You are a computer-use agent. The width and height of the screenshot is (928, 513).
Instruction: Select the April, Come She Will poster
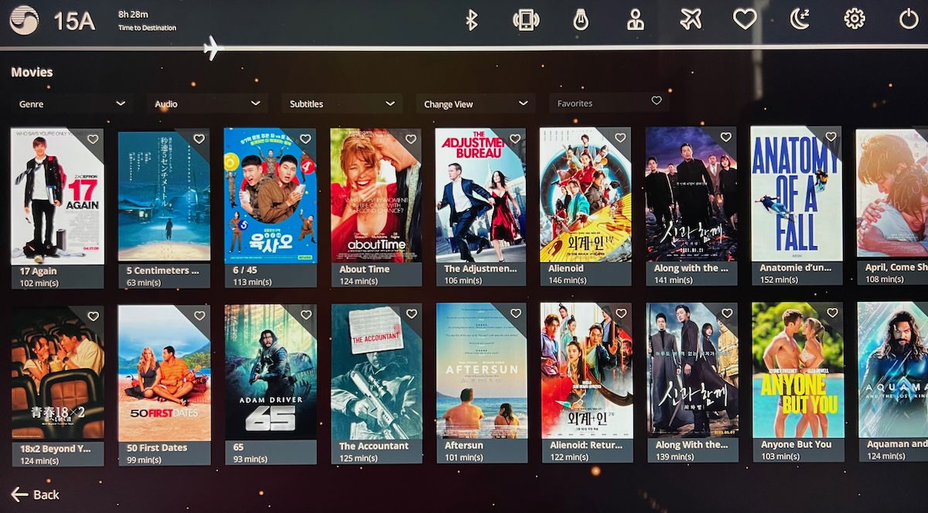click(892, 193)
